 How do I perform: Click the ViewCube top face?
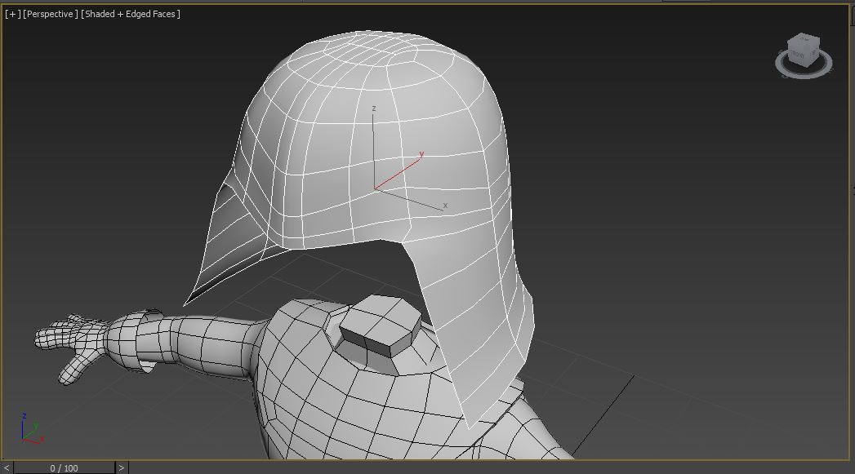coord(802,40)
